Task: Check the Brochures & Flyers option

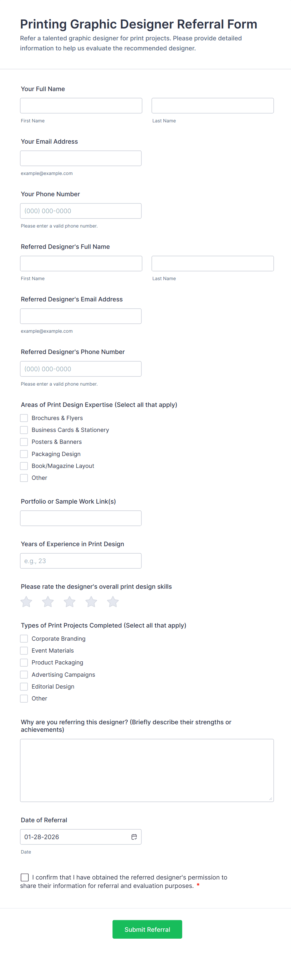Action: (x=24, y=418)
